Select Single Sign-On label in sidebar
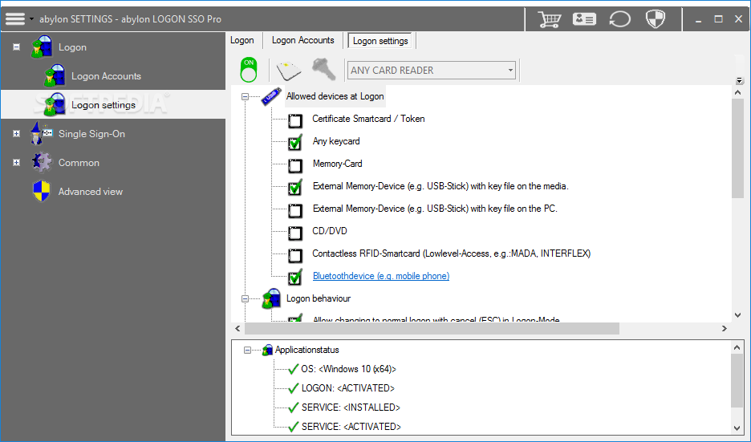The image size is (751, 442). (x=91, y=134)
